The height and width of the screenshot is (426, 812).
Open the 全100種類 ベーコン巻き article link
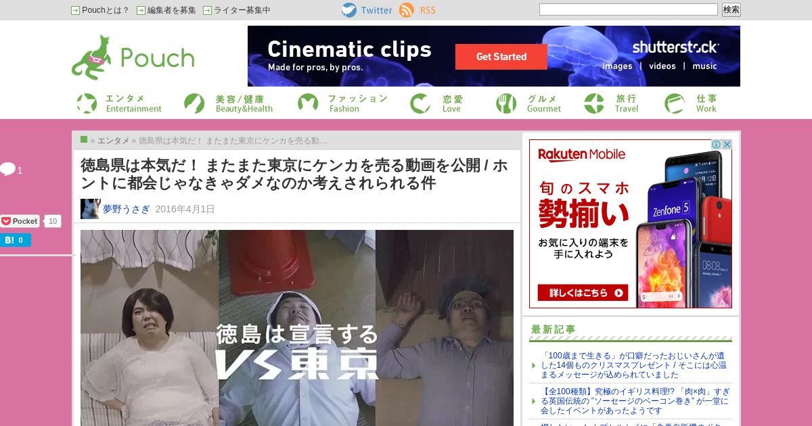coord(635,401)
